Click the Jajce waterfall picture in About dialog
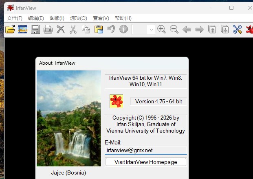 click(x=69, y=118)
